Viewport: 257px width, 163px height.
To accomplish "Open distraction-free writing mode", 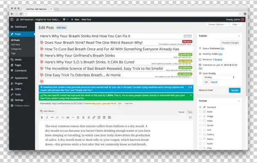I will [x=190, y=118].
